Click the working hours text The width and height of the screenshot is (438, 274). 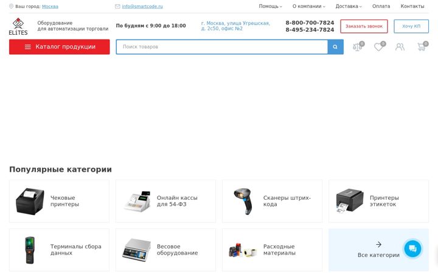pos(151,26)
